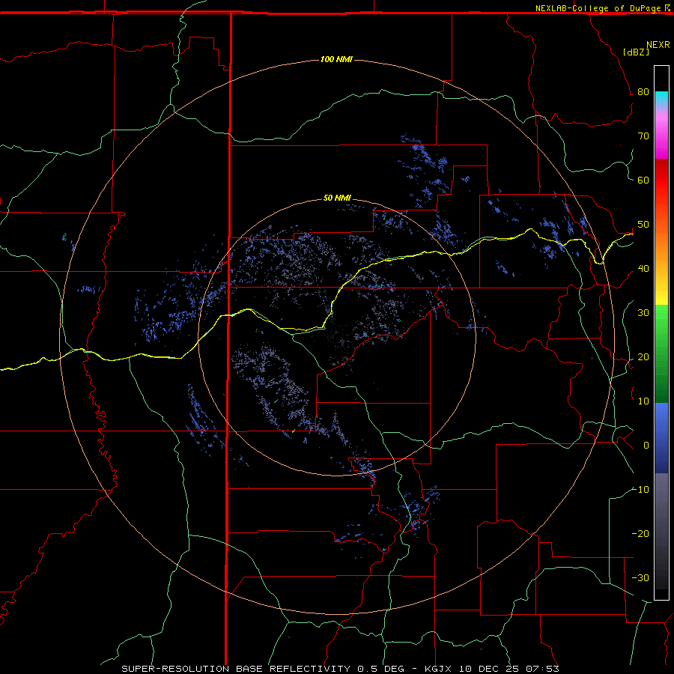Viewport: 674px width, 674px height.
Task: Click the -10 value on the dBZ scale
Action: (x=640, y=490)
